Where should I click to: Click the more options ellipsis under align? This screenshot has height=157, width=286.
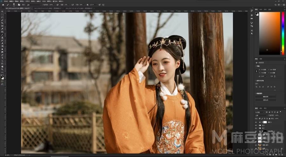click(x=275, y=90)
